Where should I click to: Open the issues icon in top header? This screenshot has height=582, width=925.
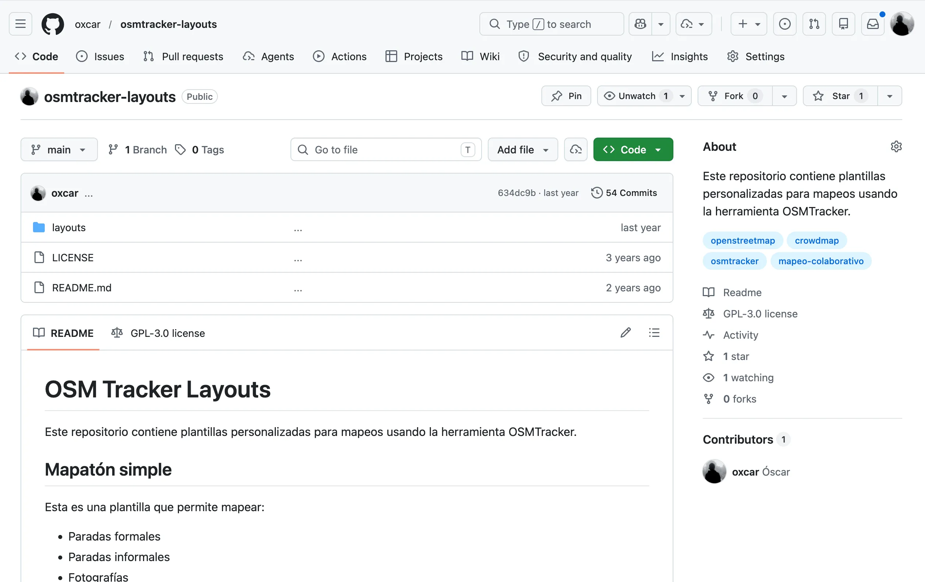[x=785, y=24]
